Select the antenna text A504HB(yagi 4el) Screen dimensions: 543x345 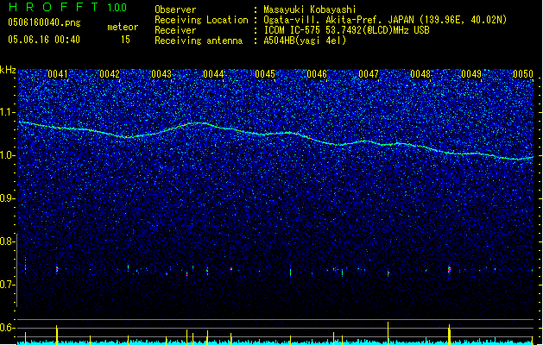(305, 41)
